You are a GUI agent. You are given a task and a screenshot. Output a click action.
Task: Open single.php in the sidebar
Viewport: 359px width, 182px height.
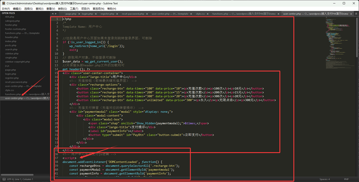[x=11, y=58]
